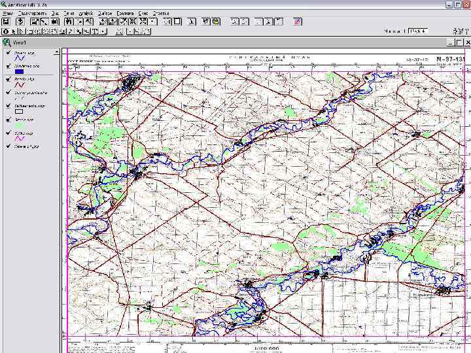Image resolution: width=471 pixels, height=353 pixels.
Task: Click the Clear Selected Features icon
Action: point(177,22)
